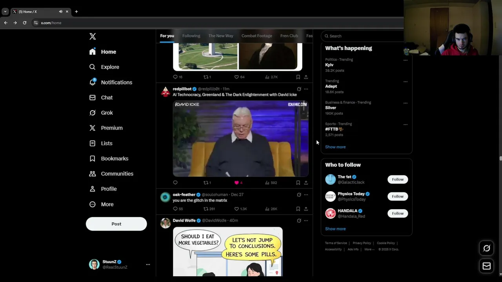Screen dimensions: 502x282
Task: Select the For you tab
Action: pyautogui.click(x=167, y=36)
